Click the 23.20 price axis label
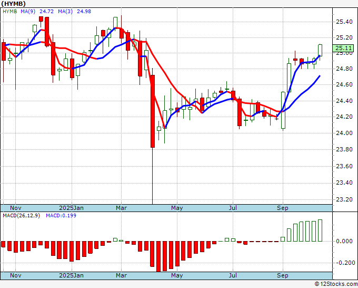Screen dimensions: 358x288 click(x=344, y=200)
